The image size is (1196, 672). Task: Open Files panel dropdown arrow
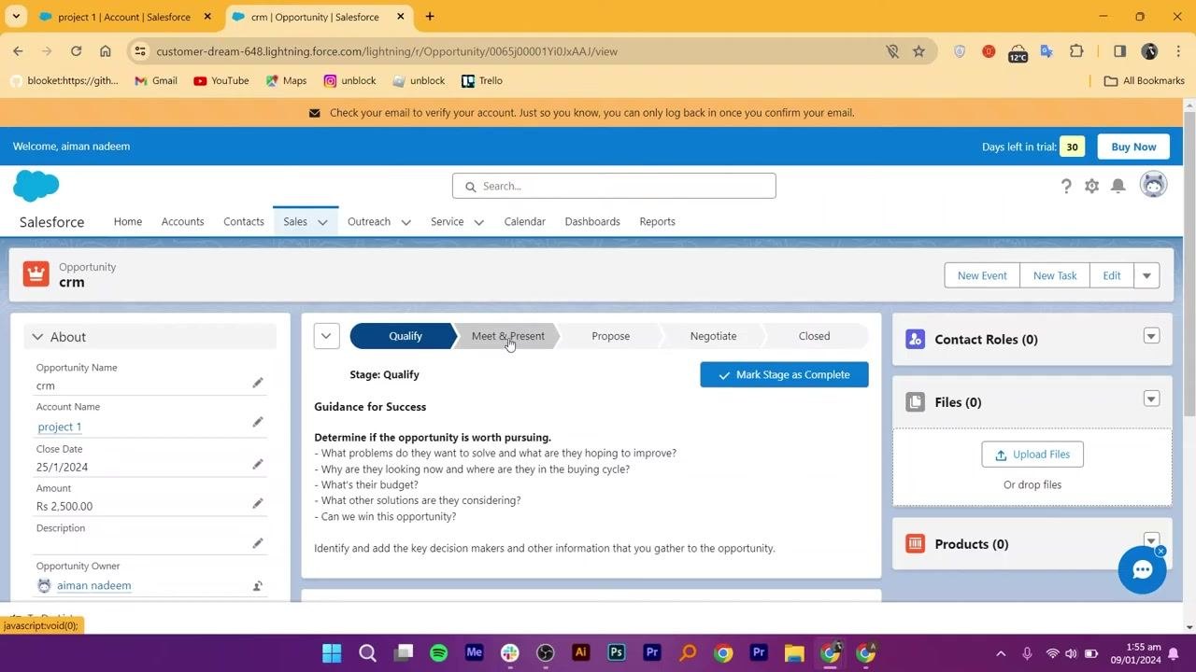coord(1151,399)
